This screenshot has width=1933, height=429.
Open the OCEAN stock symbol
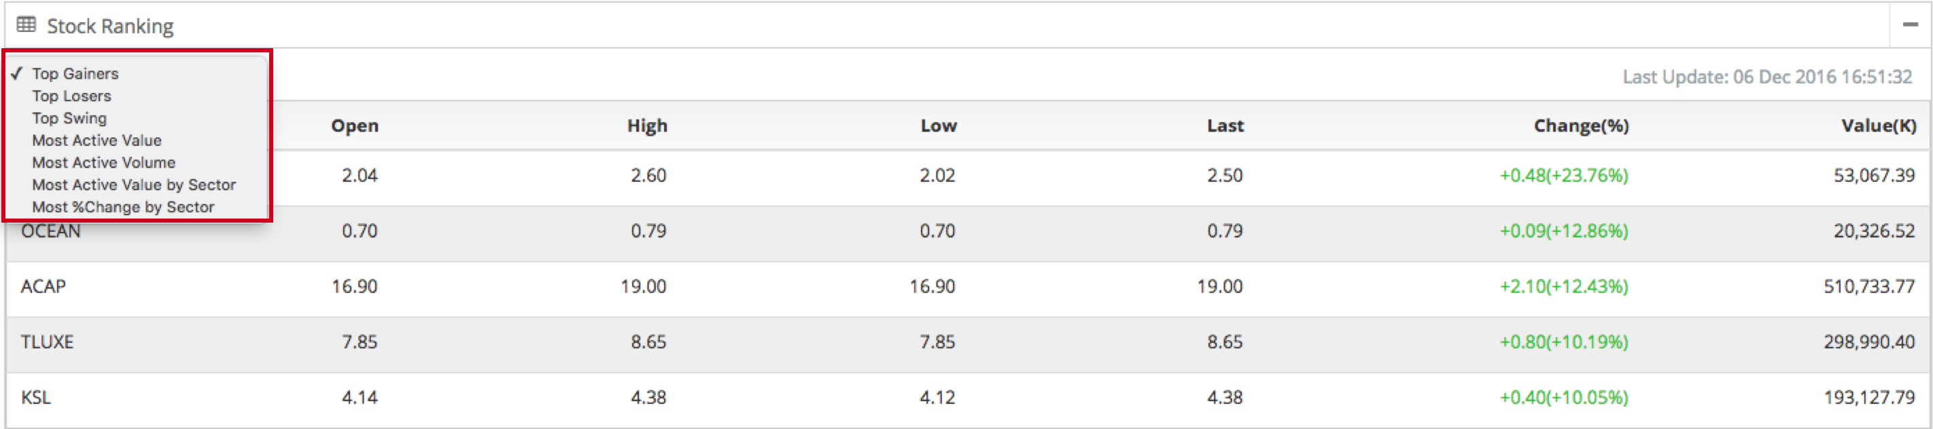[x=50, y=231]
